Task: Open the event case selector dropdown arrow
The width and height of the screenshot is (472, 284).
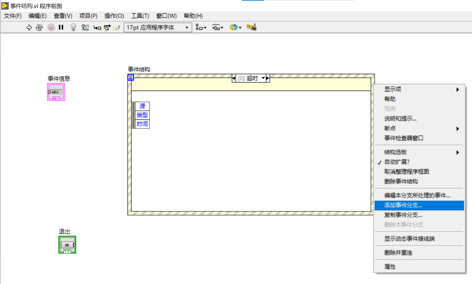Action: (263, 78)
